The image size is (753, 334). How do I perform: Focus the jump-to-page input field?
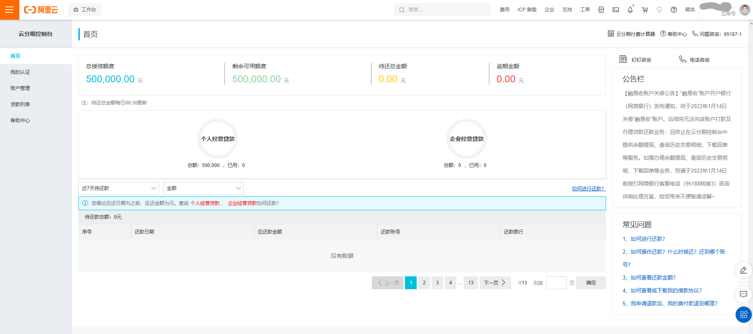pyautogui.click(x=556, y=283)
